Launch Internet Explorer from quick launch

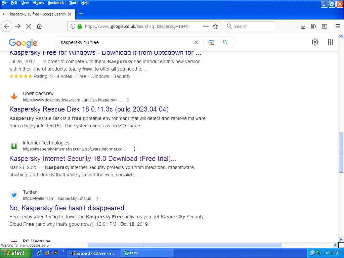pos(39,253)
